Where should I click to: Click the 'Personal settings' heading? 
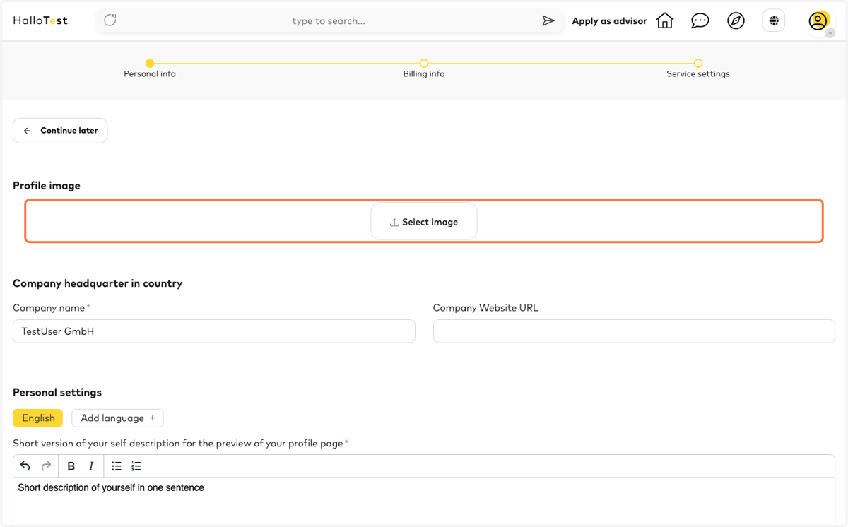point(57,393)
